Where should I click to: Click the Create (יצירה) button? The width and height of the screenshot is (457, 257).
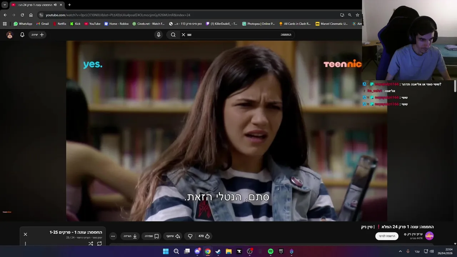[37, 35]
